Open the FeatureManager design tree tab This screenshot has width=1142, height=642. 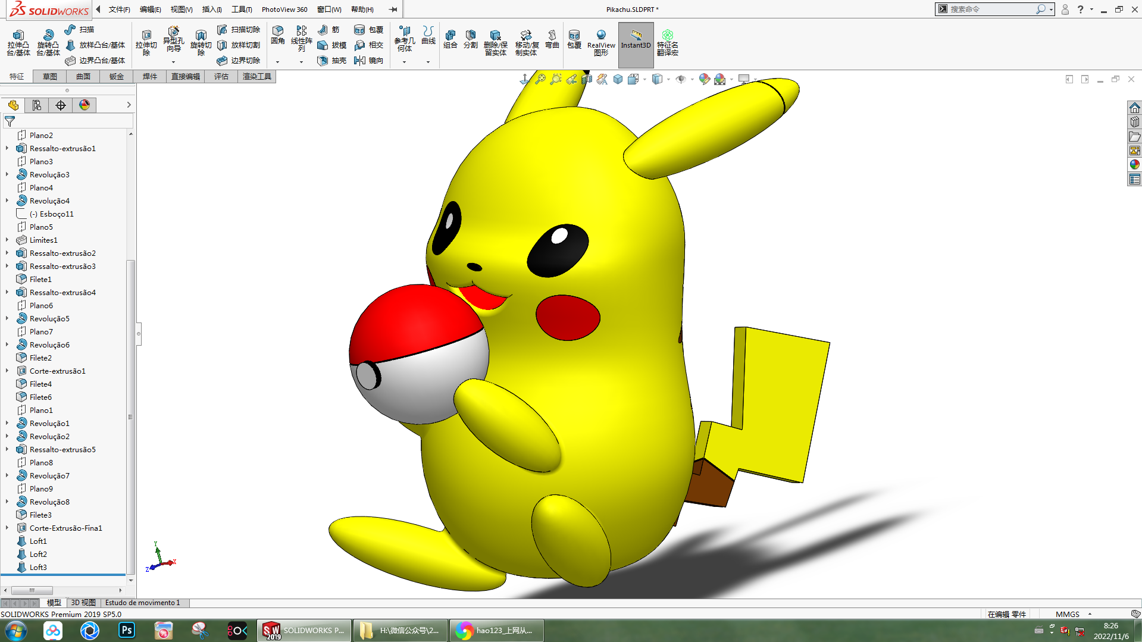pos(13,105)
